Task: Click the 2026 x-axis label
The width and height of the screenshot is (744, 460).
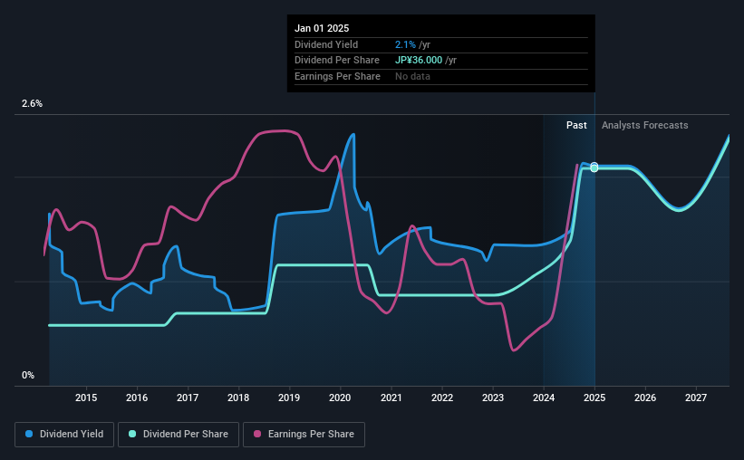Action: click(645, 398)
